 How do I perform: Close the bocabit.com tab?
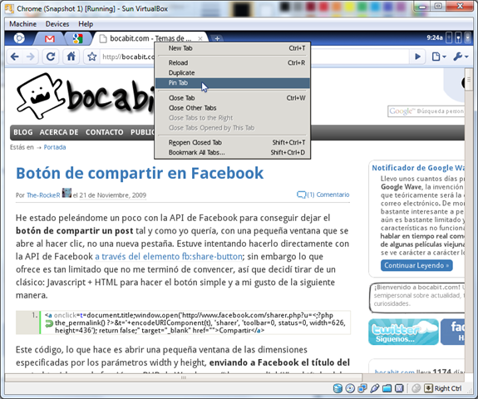pos(200,39)
